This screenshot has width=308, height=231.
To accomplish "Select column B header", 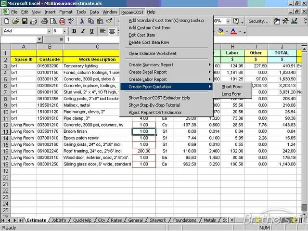I will coord(50,47).
